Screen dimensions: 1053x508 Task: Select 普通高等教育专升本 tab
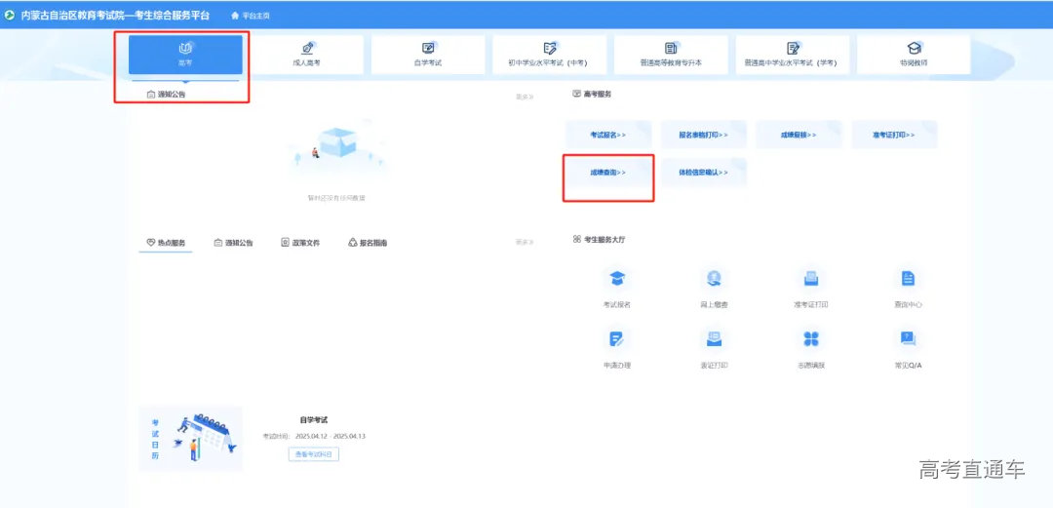(x=671, y=55)
